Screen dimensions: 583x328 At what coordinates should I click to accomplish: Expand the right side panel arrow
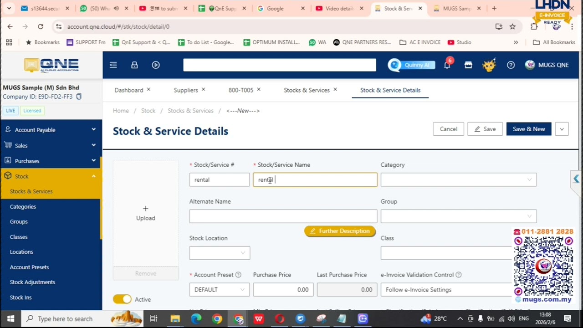(576, 179)
